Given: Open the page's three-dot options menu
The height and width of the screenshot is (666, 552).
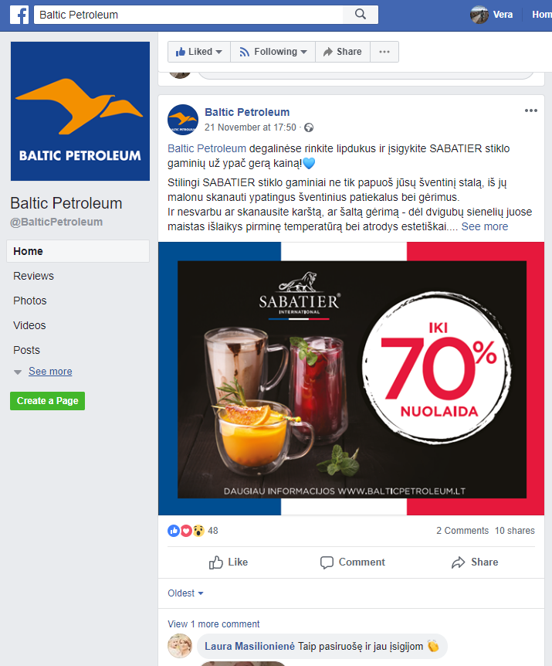Looking at the screenshot, I should pos(384,52).
